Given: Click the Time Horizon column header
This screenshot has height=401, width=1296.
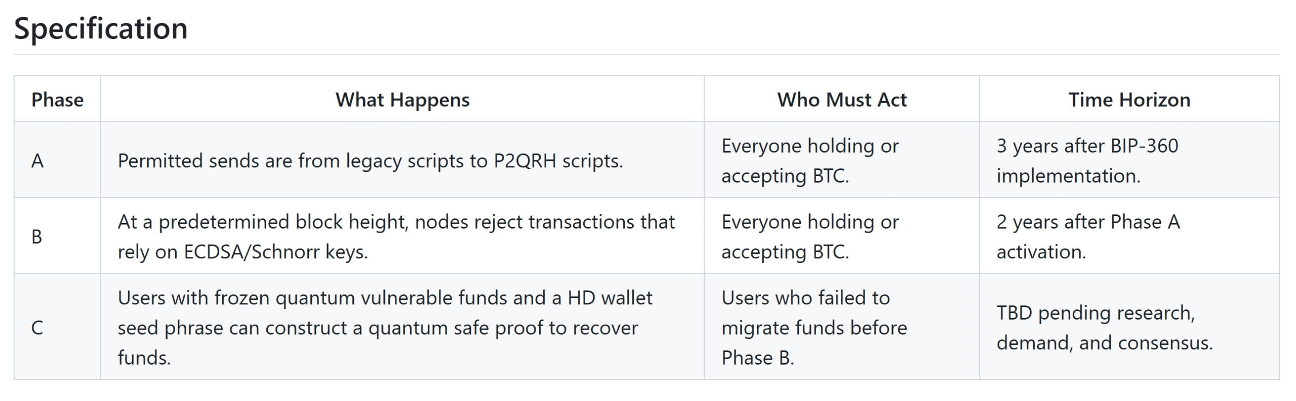Looking at the screenshot, I should point(1129,100).
